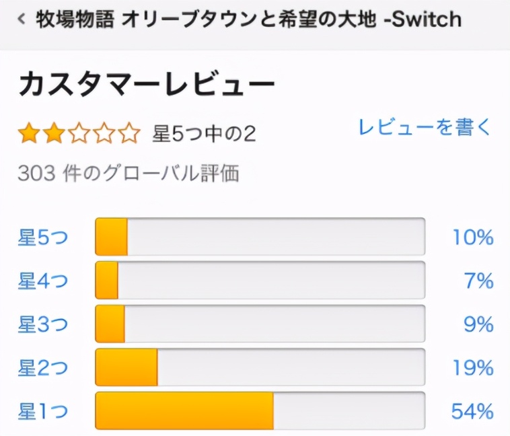
Task: Click the 5-star histogram bar
Action: [260, 237]
